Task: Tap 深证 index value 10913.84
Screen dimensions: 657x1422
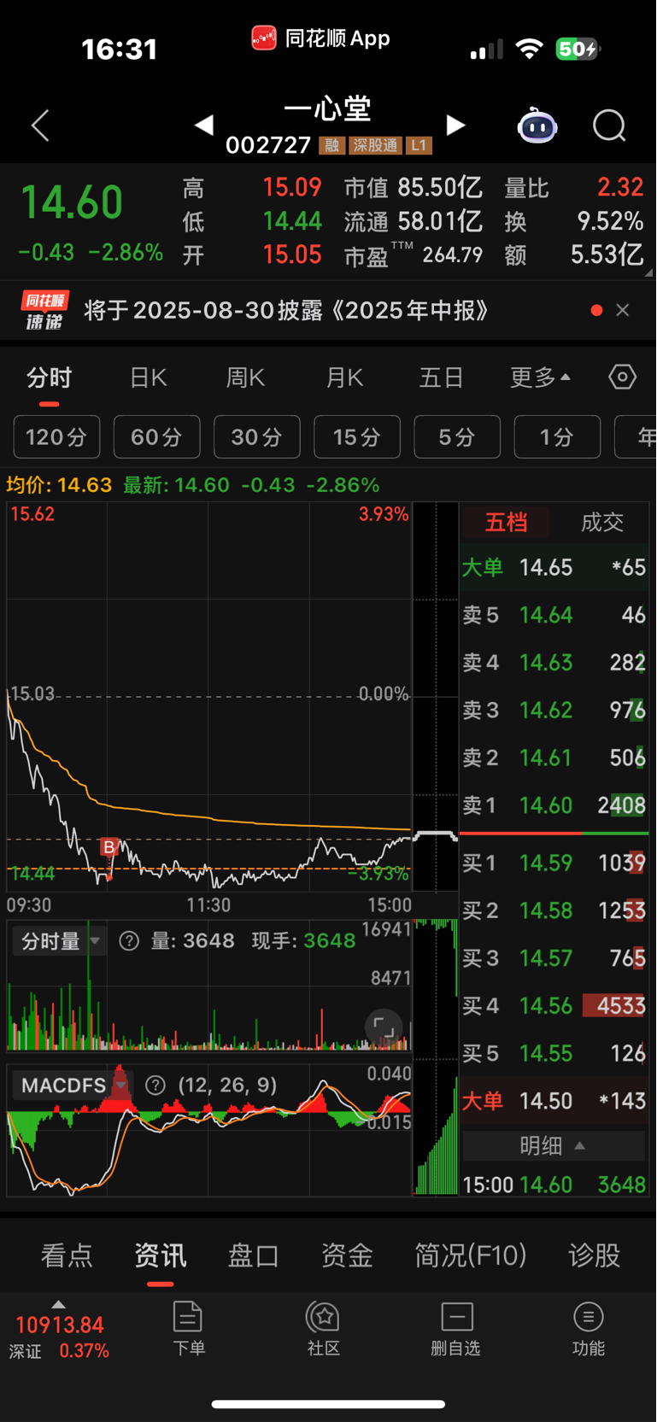Action: click(x=60, y=1325)
